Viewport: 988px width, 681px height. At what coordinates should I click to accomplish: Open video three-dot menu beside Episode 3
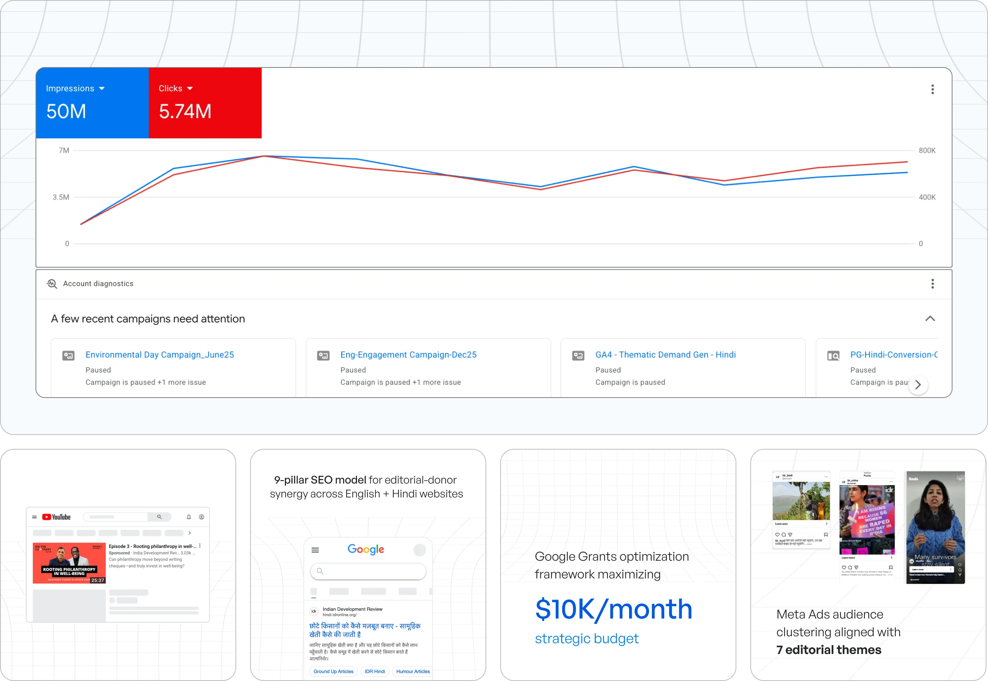(x=200, y=546)
